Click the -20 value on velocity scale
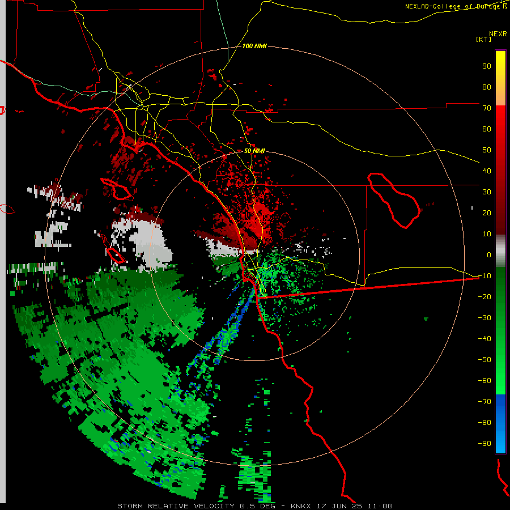The image size is (510, 510). tap(484, 296)
